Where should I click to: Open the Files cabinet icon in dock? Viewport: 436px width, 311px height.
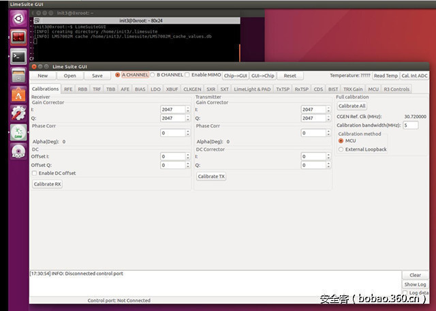coord(18,76)
